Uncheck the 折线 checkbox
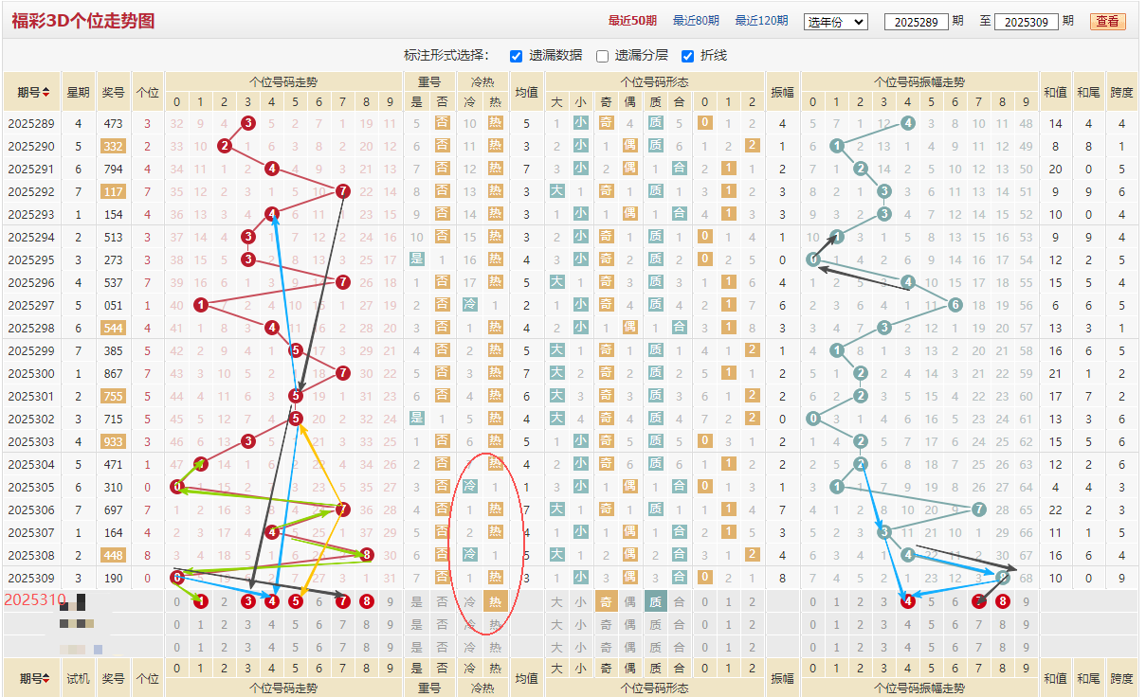The width and height of the screenshot is (1146, 697). pos(687,56)
